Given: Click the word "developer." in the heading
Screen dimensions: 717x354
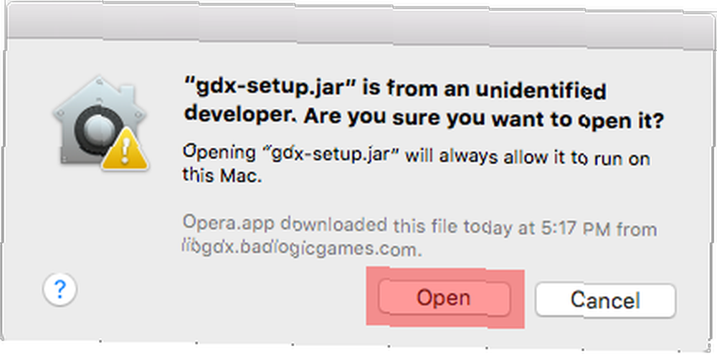Looking at the screenshot, I should click(x=242, y=115).
